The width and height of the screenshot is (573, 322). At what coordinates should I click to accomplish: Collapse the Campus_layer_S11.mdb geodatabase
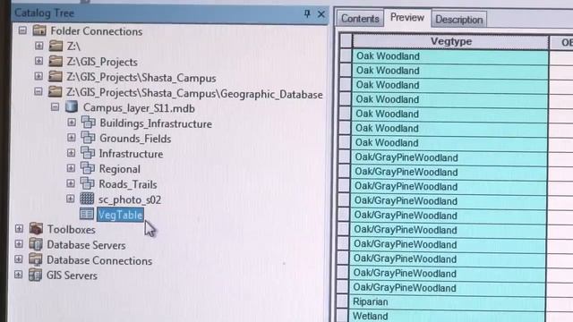(x=55, y=107)
